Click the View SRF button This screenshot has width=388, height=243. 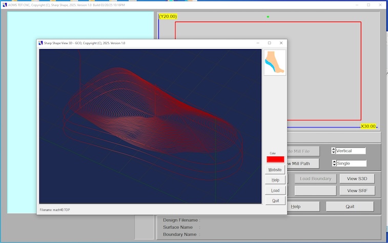(357, 191)
